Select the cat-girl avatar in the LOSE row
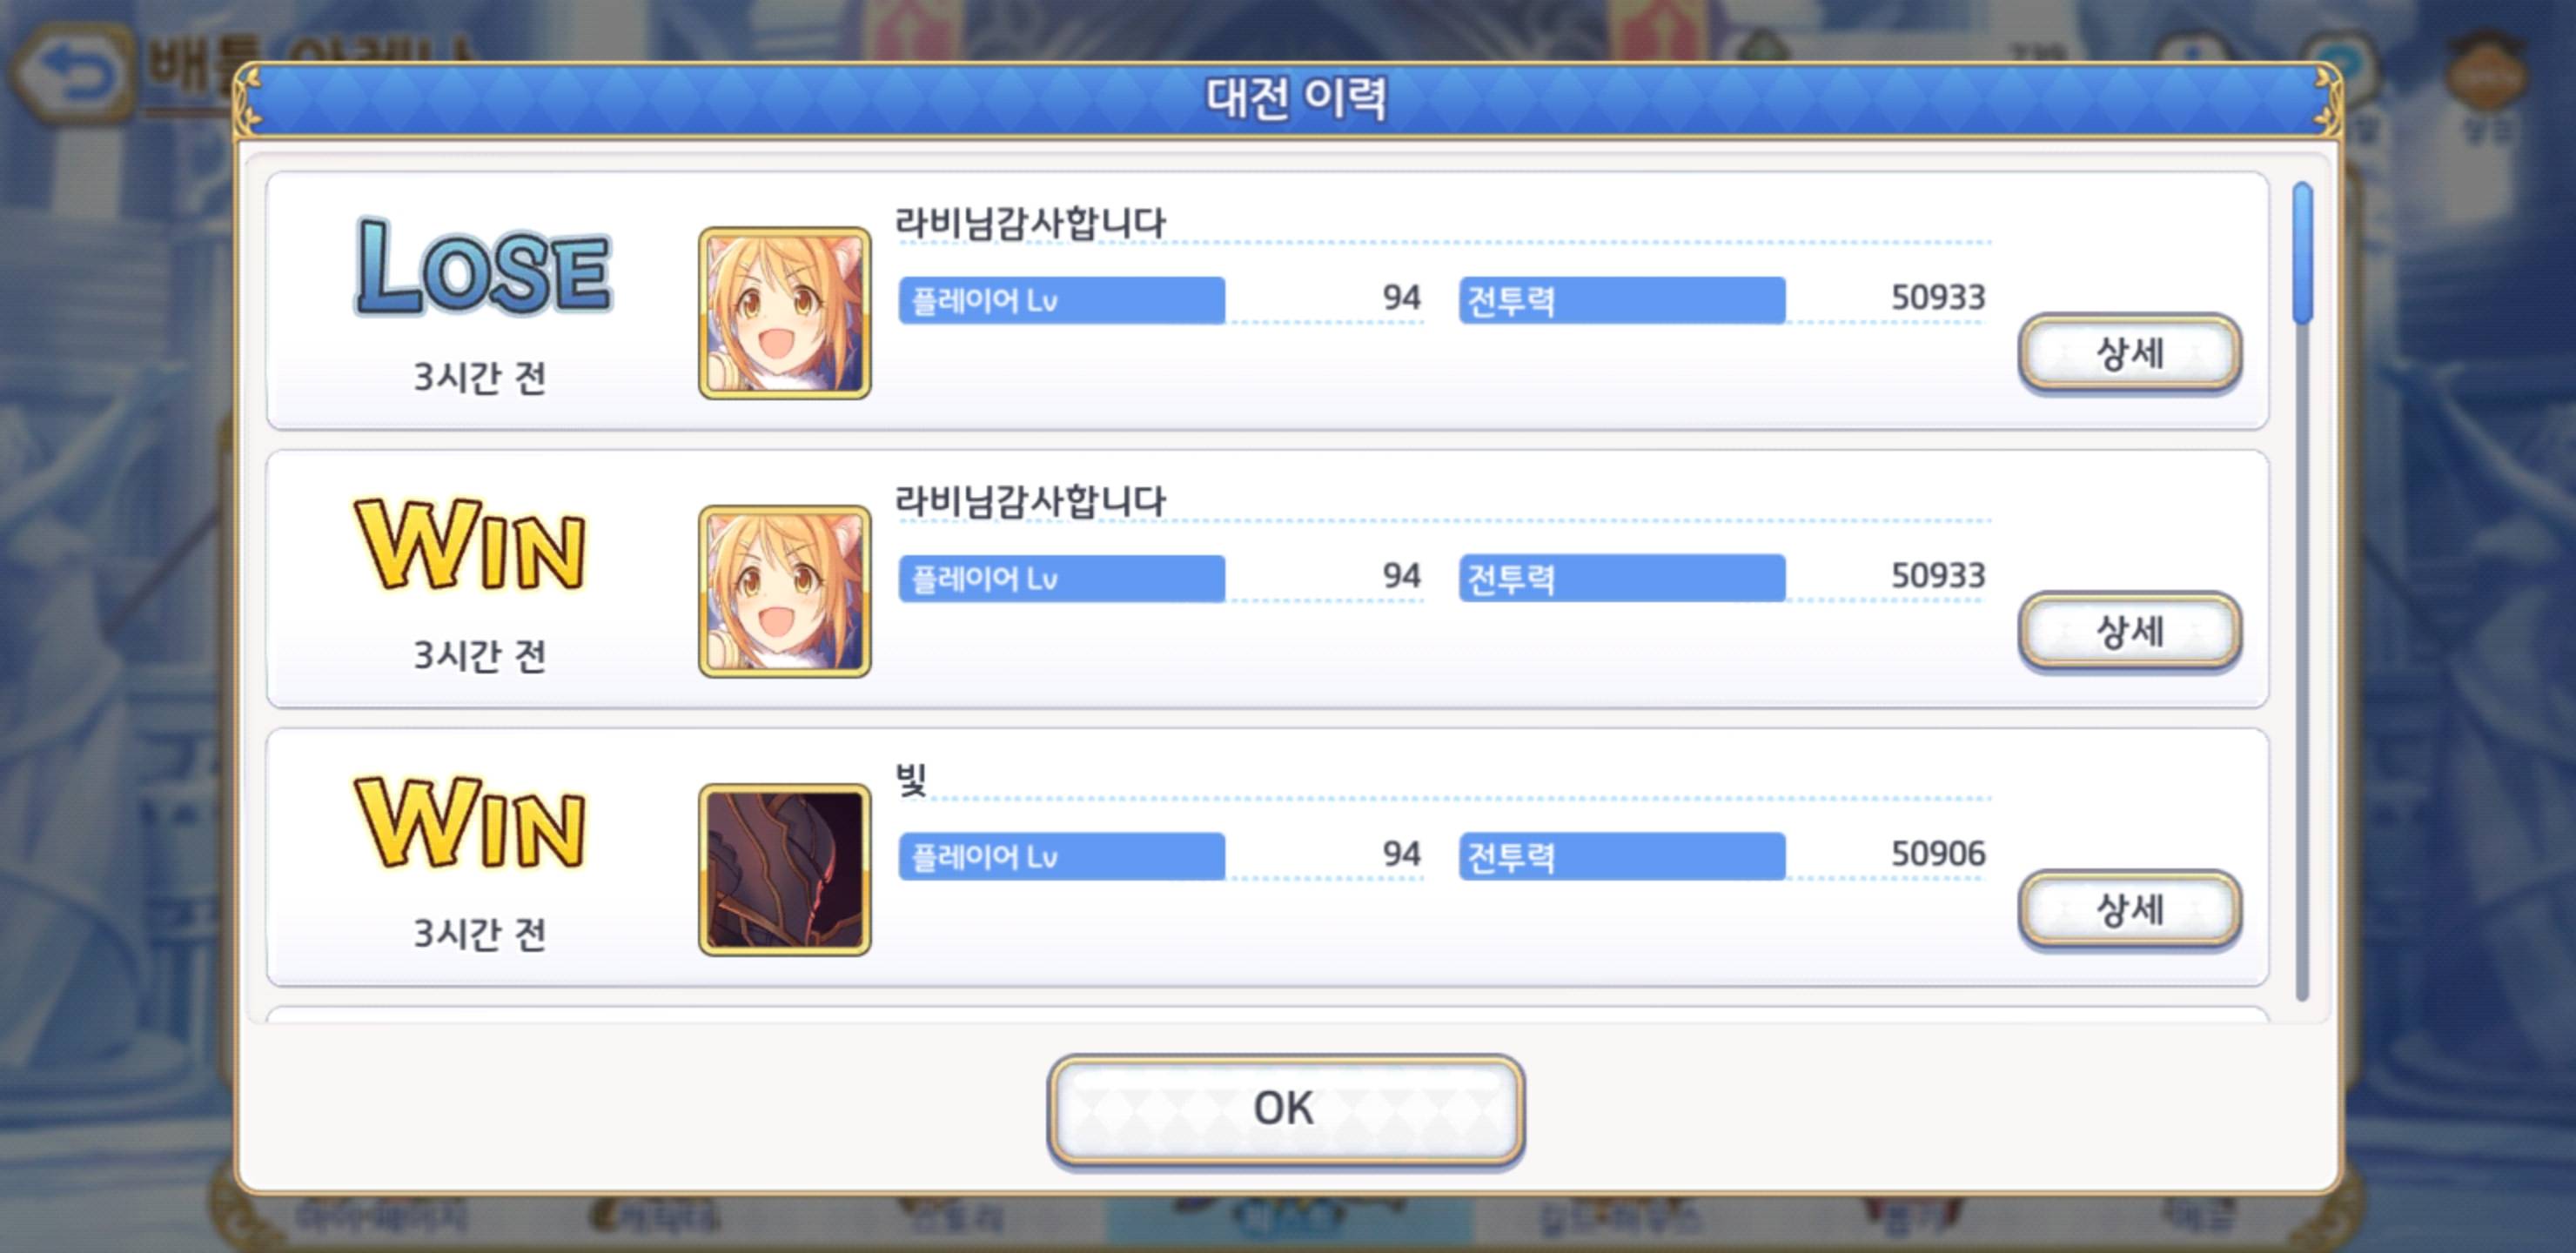This screenshot has width=2576, height=1253. tap(785, 313)
